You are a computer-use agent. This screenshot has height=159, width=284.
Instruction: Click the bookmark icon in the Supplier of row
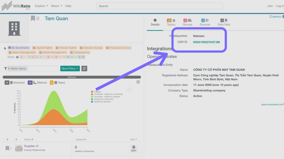point(7,148)
